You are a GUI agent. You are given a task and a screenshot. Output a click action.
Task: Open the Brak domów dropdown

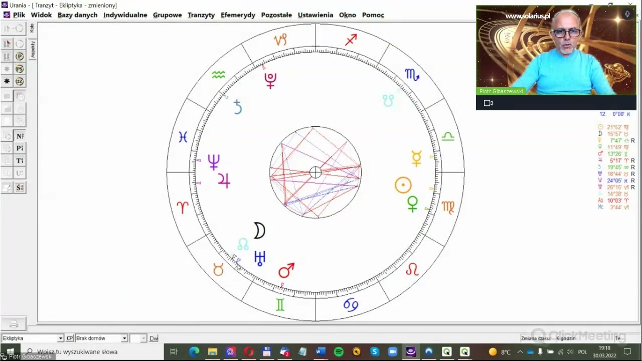101,338
